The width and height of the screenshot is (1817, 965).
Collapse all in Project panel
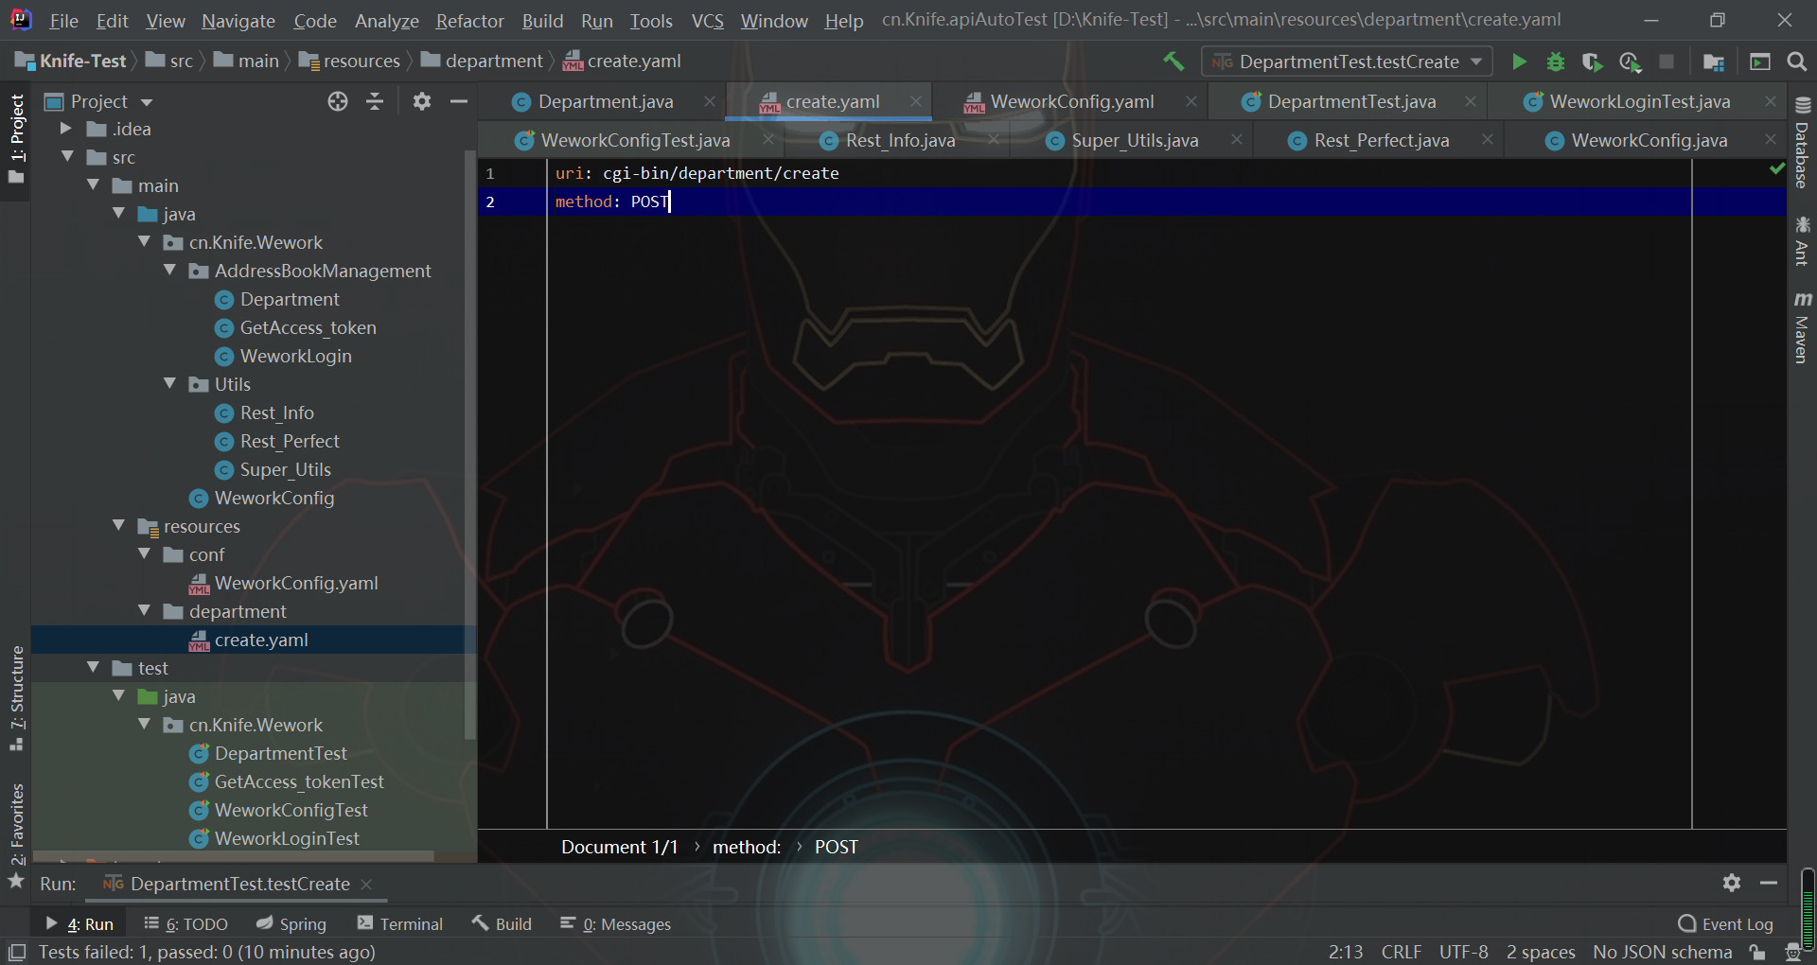(375, 101)
